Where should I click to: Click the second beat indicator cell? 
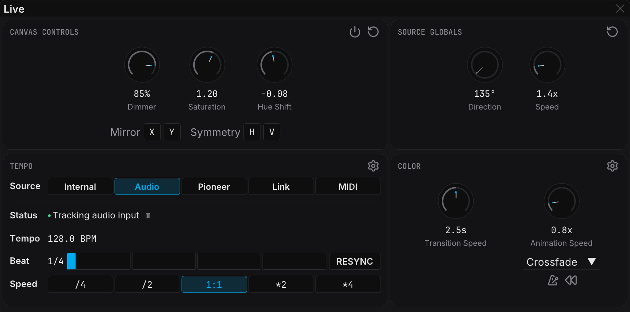click(164, 261)
